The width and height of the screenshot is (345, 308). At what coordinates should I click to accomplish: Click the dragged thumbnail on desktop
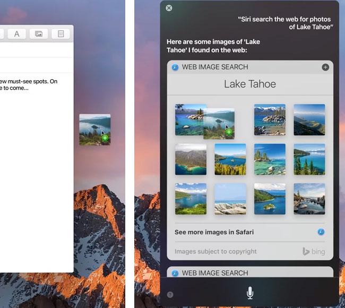95,130
